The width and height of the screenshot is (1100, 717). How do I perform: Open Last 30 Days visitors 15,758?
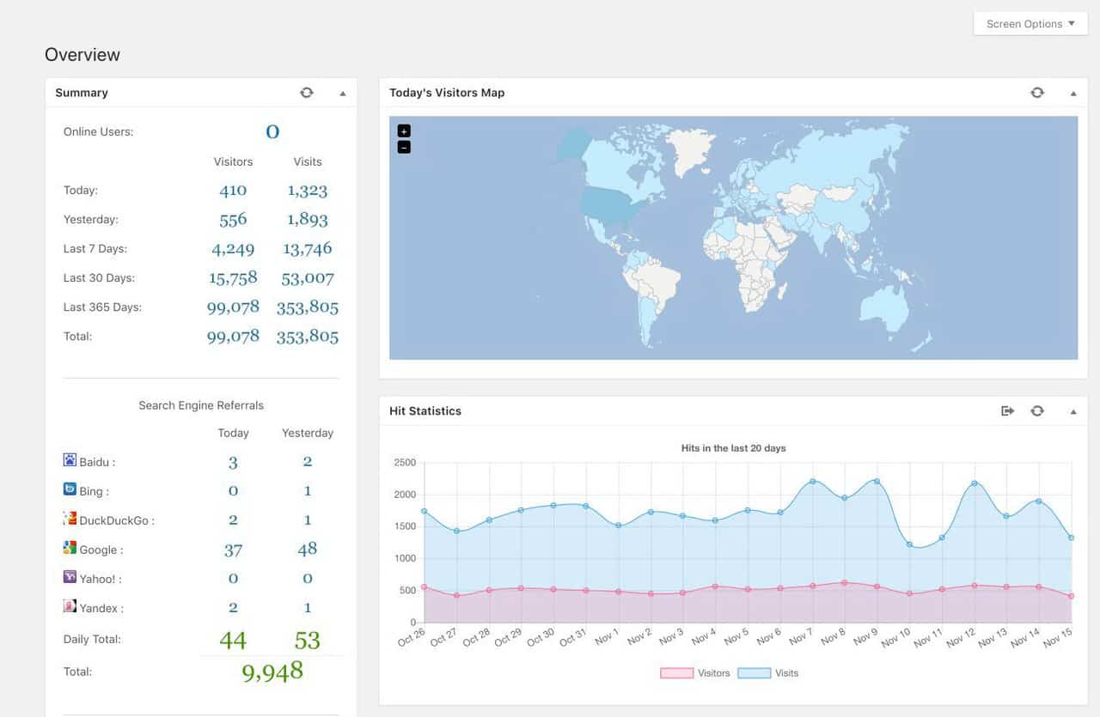click(233, 278)
